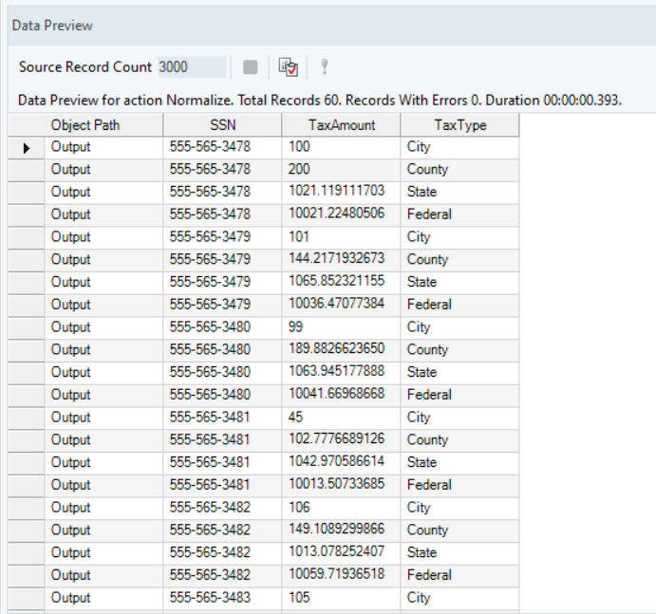Select the cell with value 1042.970586614
Viewport: 656px width, 614px height.
click(x=341, y=462)
